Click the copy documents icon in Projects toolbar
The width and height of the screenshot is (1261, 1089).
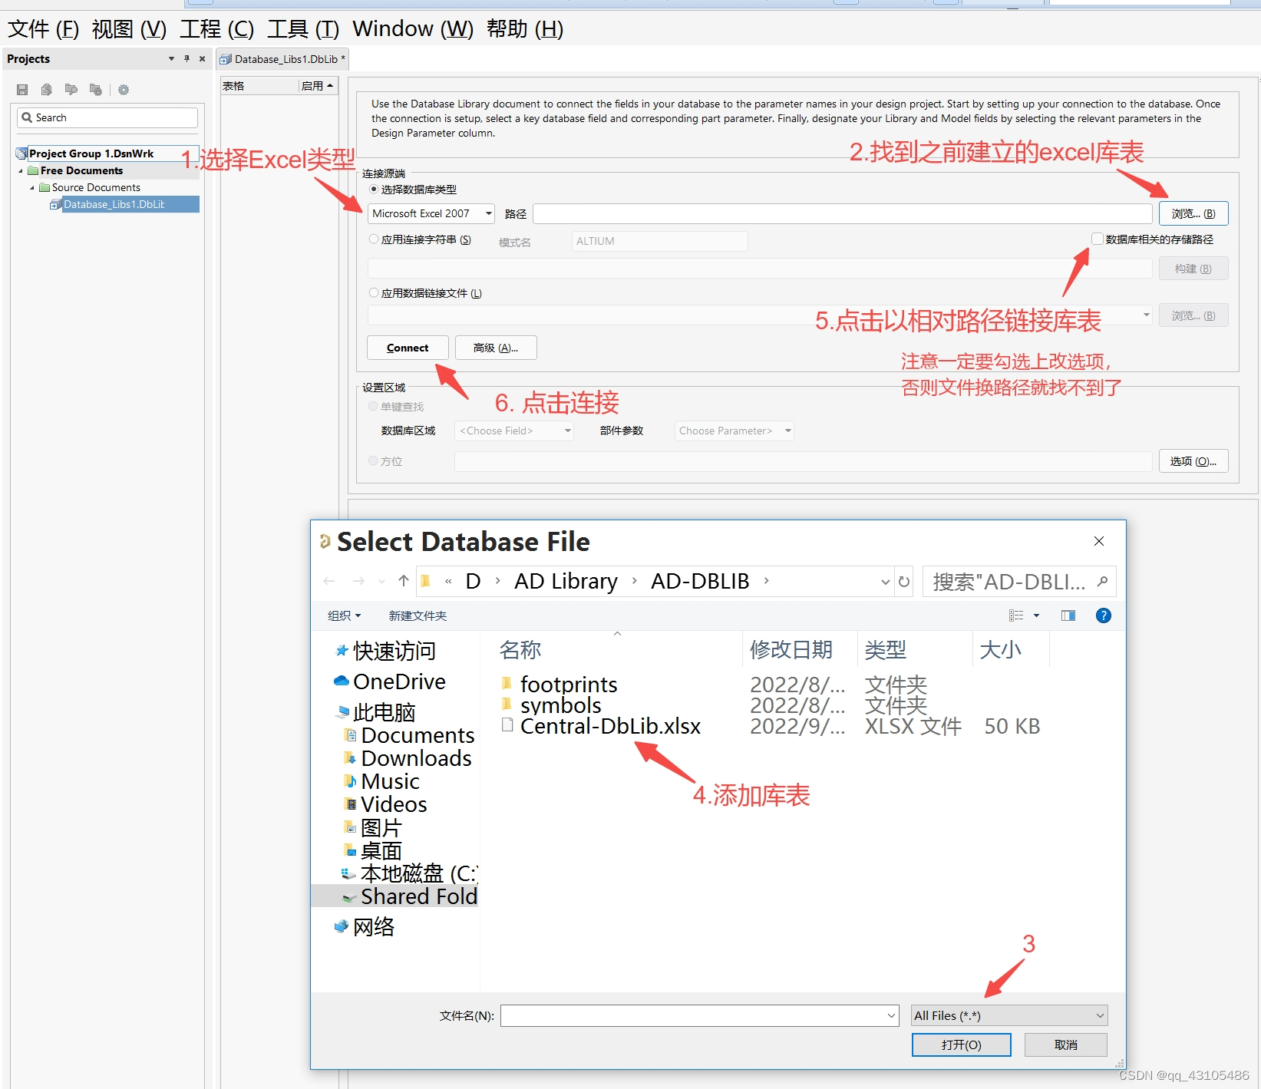(47, 90)
